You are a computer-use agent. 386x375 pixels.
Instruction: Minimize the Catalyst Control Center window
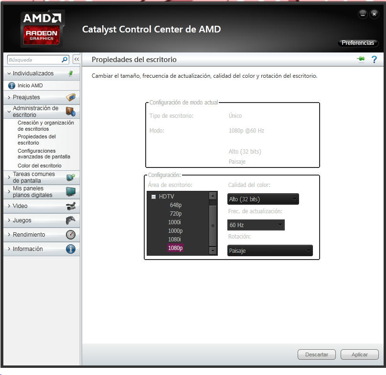tap(363, 14)
